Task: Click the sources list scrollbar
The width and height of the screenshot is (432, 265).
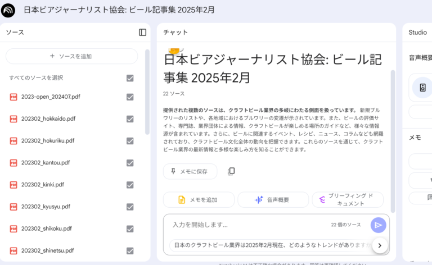Action: coord(147,92)
